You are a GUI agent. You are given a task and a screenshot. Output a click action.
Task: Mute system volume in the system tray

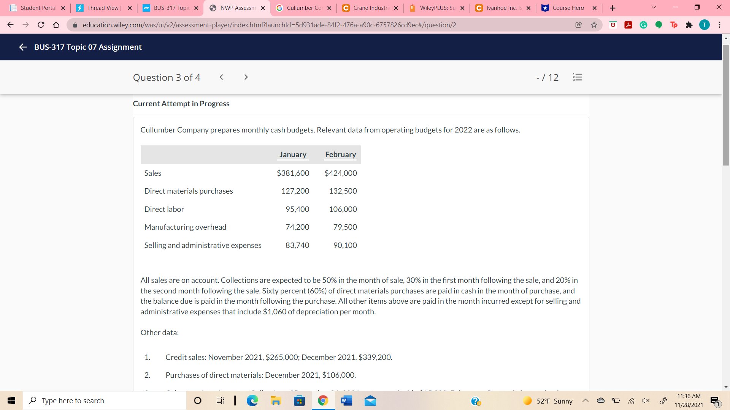point(646,401)
